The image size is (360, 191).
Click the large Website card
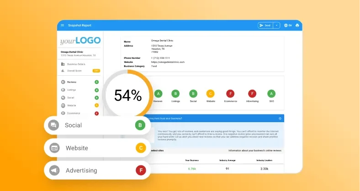[x=97, y=148]
